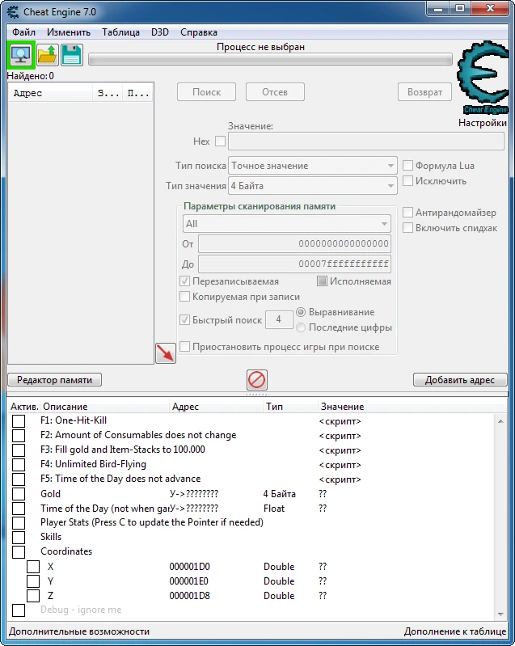The width and height of the screenshot is (515, 646).
Task: Clear address list red forbidden icon
Action: pyautogui.click(x=256, y=379)
